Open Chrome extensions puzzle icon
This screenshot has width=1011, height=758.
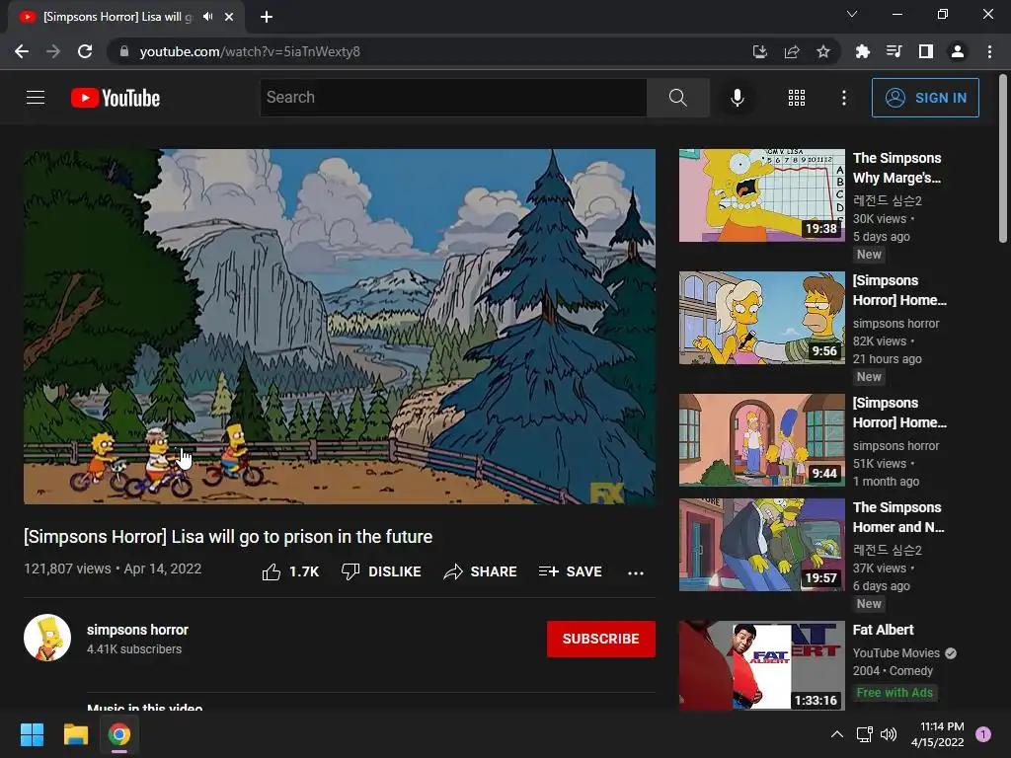point(862,51)
